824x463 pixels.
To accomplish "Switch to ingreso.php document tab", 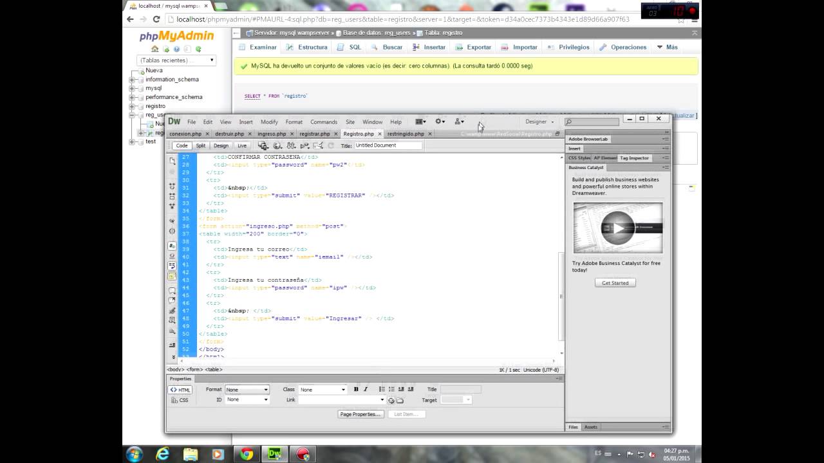I will click(x=272, y=134).
